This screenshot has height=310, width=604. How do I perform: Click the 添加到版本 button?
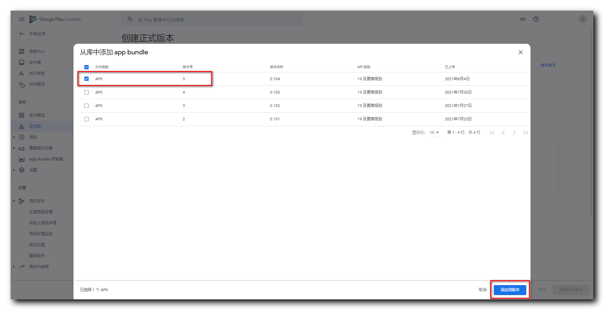point(510,290)
